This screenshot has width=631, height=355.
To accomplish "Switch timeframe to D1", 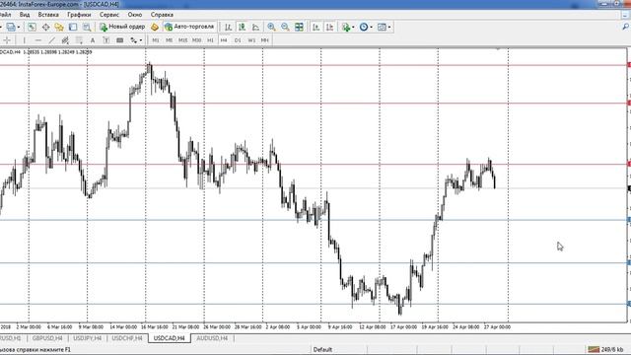I will point(238,40).
